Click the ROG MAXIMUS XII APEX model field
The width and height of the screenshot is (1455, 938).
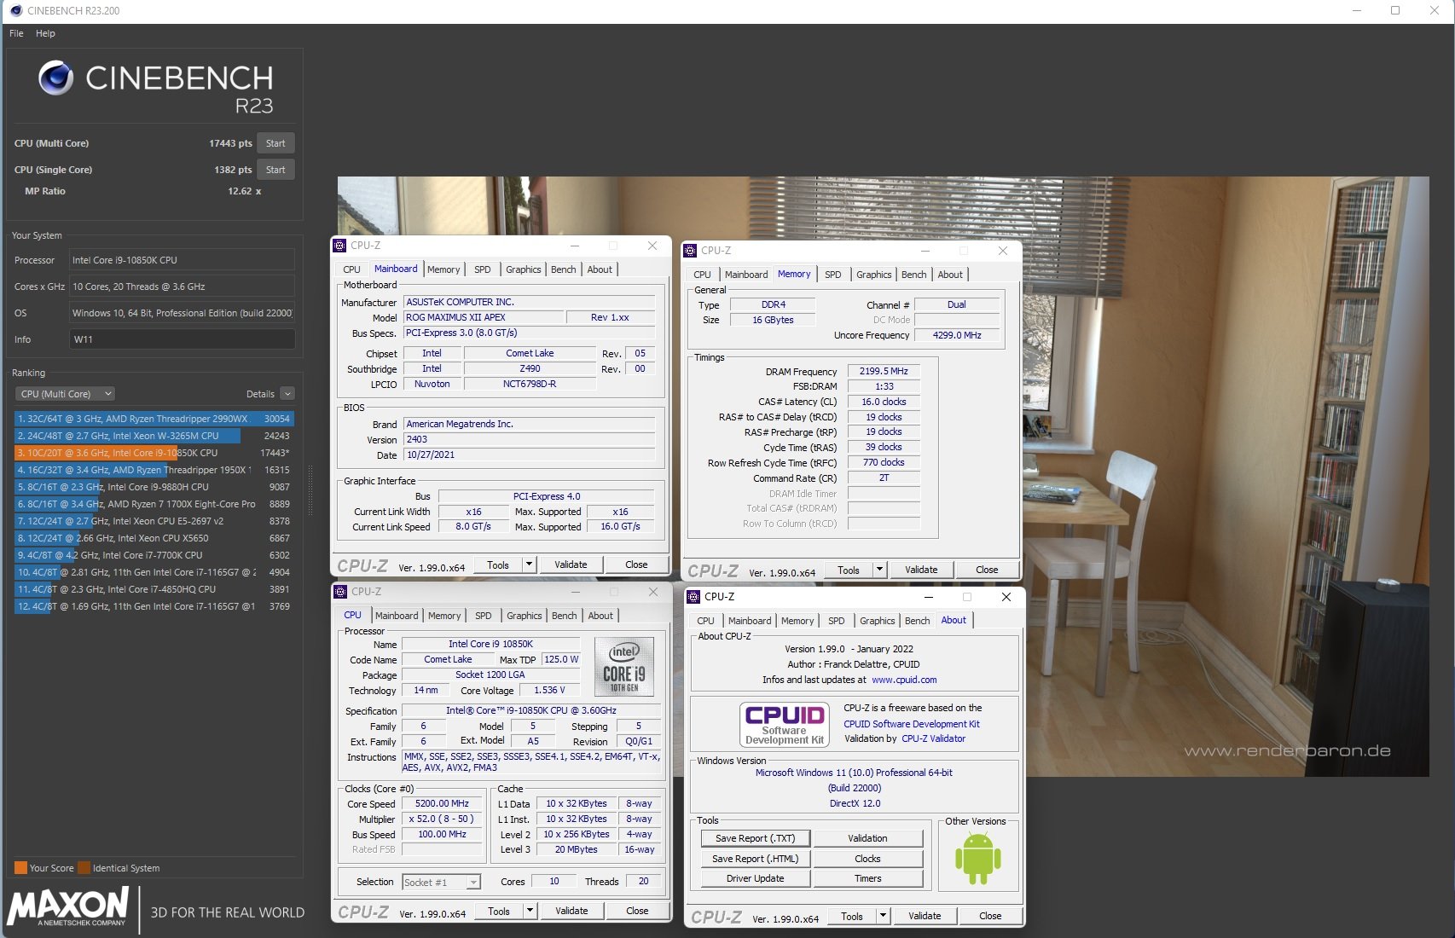click(484, 317)
